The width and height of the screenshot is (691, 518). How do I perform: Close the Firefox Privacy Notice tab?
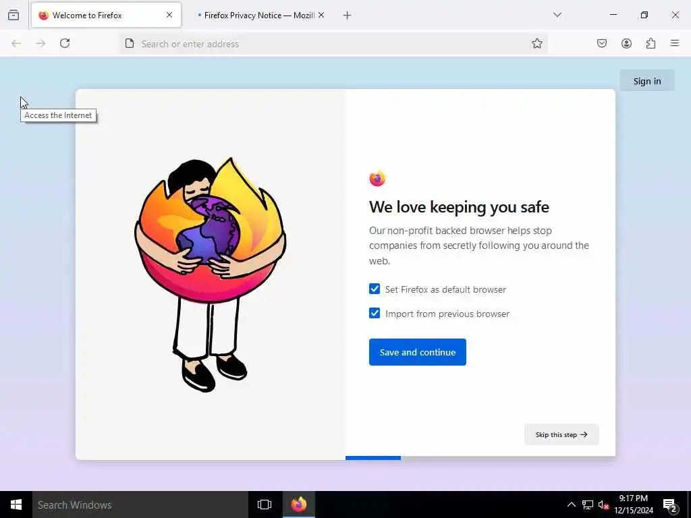(x=321, y=15)
